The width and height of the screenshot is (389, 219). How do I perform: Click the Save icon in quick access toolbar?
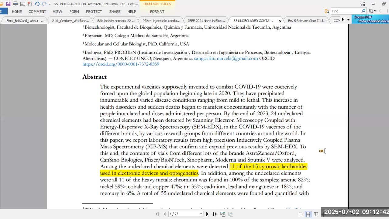point(8,4)
